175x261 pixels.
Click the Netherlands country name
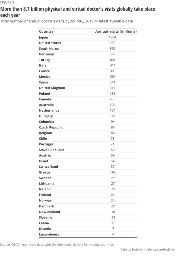coord(49,111)
